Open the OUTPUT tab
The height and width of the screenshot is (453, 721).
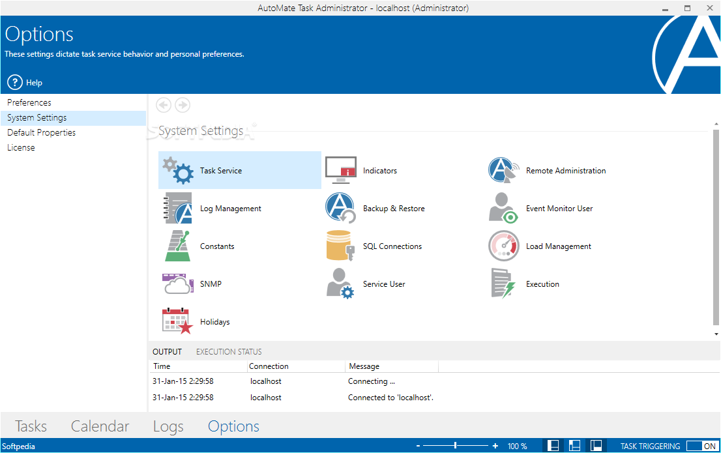pos(167,352)
